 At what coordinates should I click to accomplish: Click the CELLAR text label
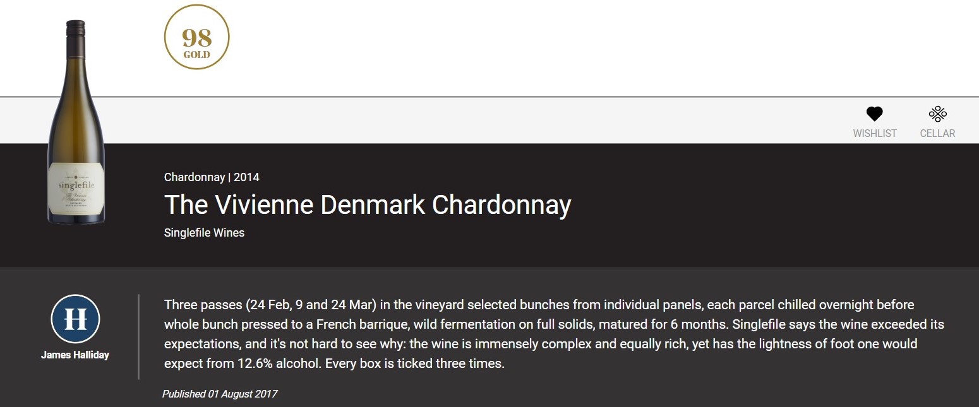tap(938, 133)
